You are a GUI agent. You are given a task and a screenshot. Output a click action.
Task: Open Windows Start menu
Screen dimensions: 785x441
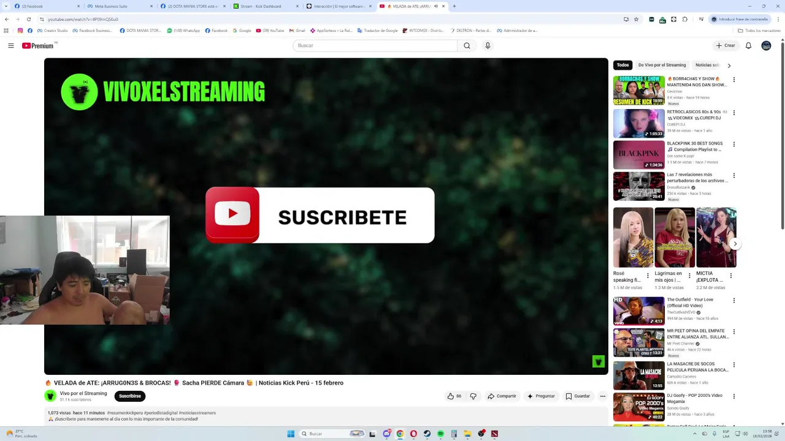coord(291,434)
